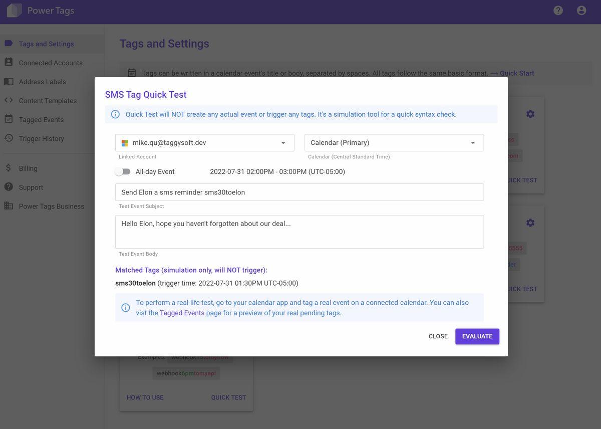Click HOW TO USE on webhook card
The height and width of the screenshot is (429, 601).
click(x=145, y=397)
